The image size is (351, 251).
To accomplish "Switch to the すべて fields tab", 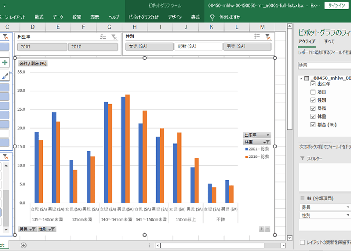I will click(329, 41).
